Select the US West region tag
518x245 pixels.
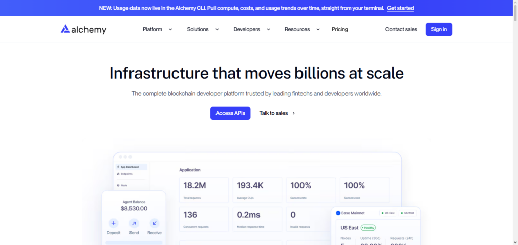(x=408, y=213)
